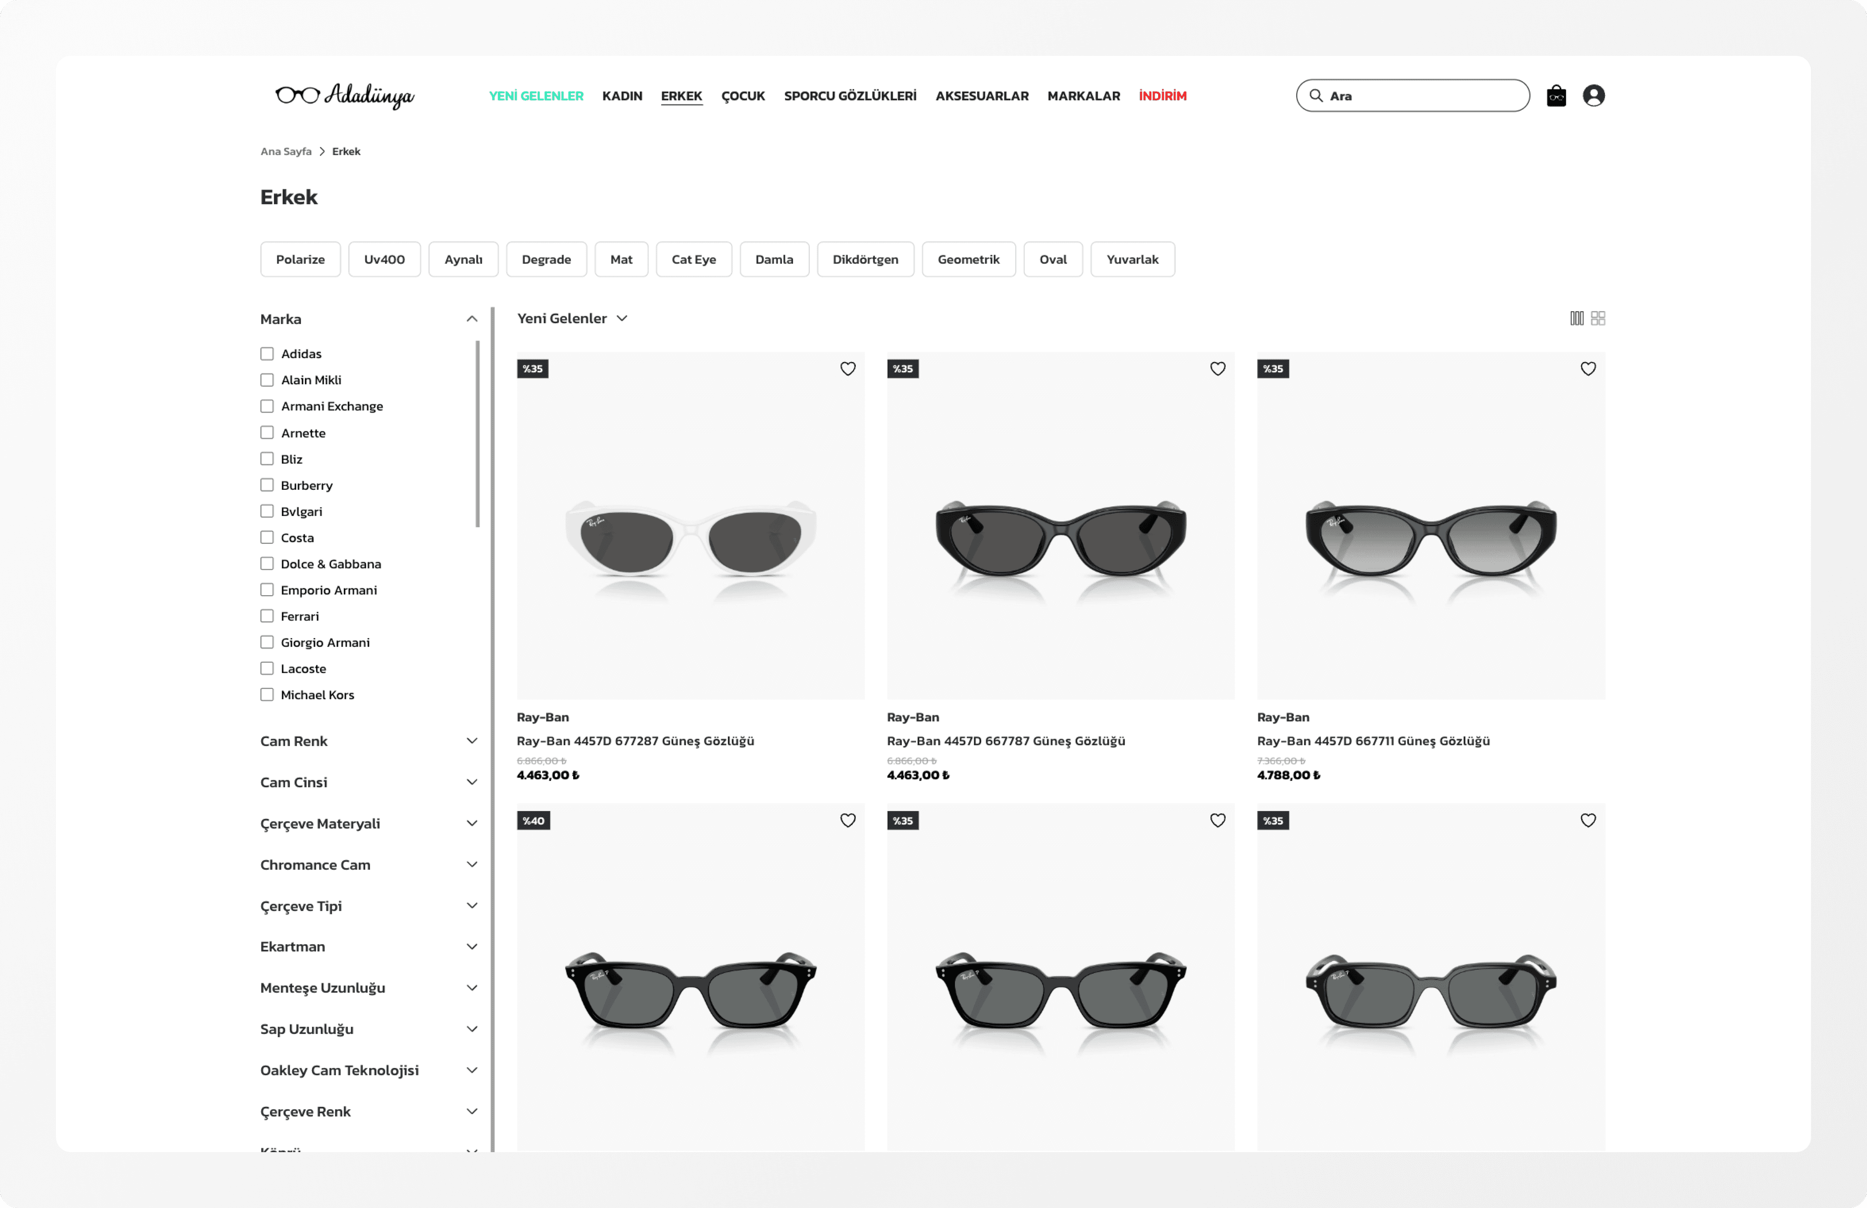Go to Ana Sayfa via breadcrumb
Screen dimensions: 1867x1208
click(285, 151)
